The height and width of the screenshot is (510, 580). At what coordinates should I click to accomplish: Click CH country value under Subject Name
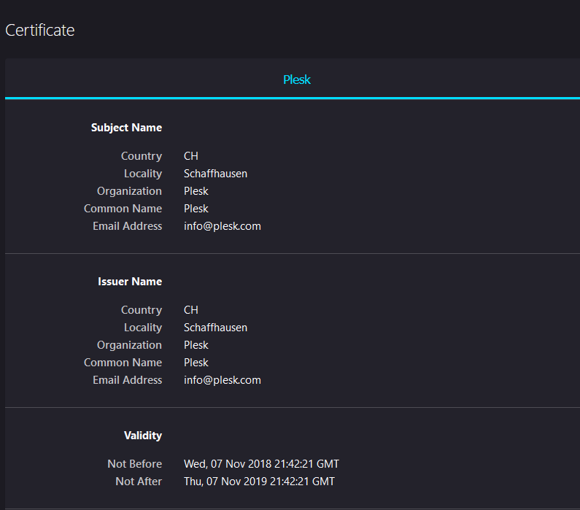pyautogui.click(x=191, y=156)
